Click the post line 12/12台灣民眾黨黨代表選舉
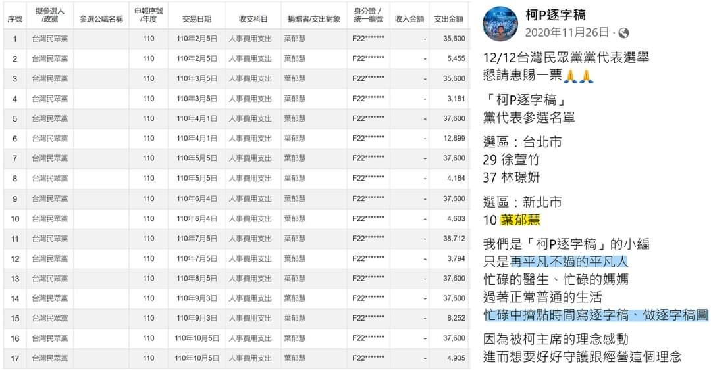This screenshot has width=711, height=370. (x=566, y=58)
